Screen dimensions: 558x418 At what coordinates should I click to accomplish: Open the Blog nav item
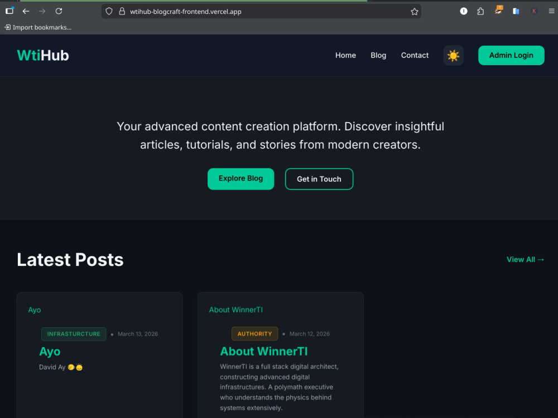(x=378, y=55)
